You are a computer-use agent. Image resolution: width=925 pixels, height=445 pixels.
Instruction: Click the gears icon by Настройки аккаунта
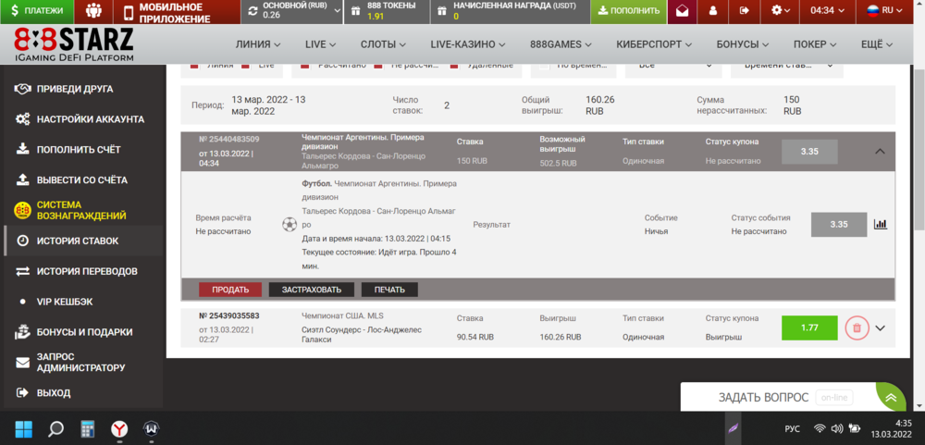click(x=22, y=119)
